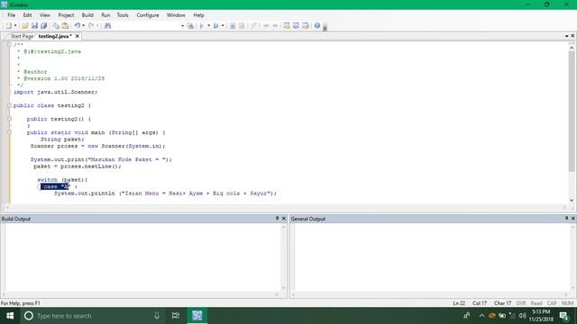Click the decrease indent toolbar icon
Viewport: 577px width, 324px height.
266,26
